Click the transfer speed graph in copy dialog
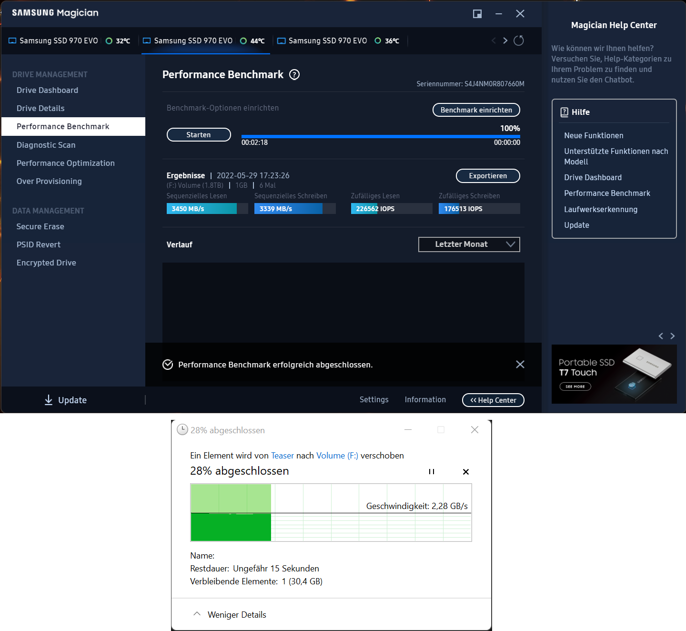This screenshot has height=631, width=686. (x=331, y=512)
